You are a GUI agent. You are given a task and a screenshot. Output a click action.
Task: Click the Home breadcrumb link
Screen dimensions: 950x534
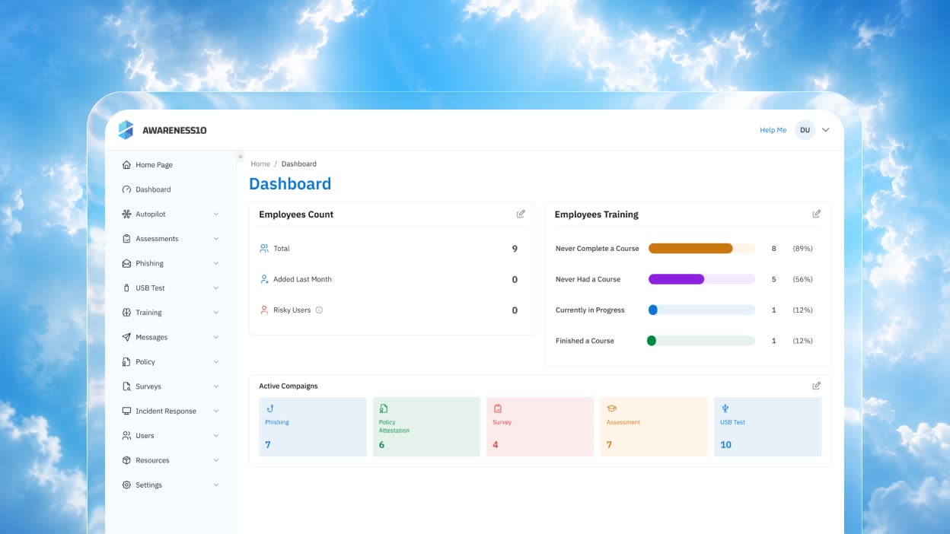(260, 164)
